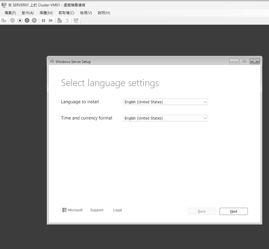Open the 媒體(M) menu
Screen dimensions: 269x249
click(46, 13)
